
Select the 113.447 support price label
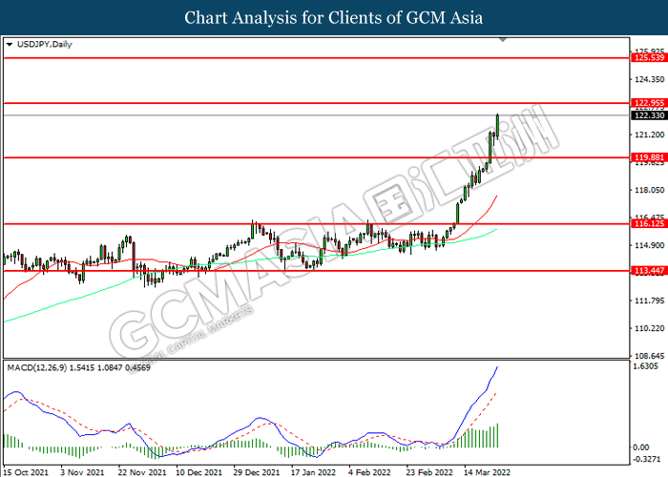[649, 270]
